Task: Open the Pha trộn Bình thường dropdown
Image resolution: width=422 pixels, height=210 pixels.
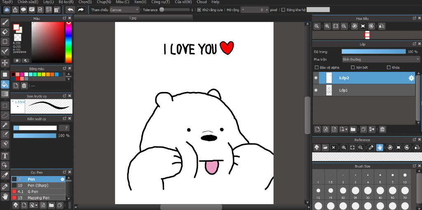Action: coord(381,59)
